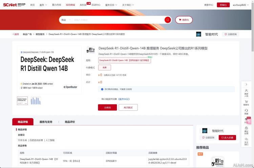Screen dimensions: 254x168
Task: Switch to the 商品评价 tab
Action: coord(70,122)
